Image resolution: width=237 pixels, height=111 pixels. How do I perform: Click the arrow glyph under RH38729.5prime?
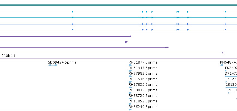130,99
